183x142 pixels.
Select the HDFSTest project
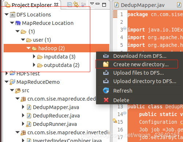(28, 74)
